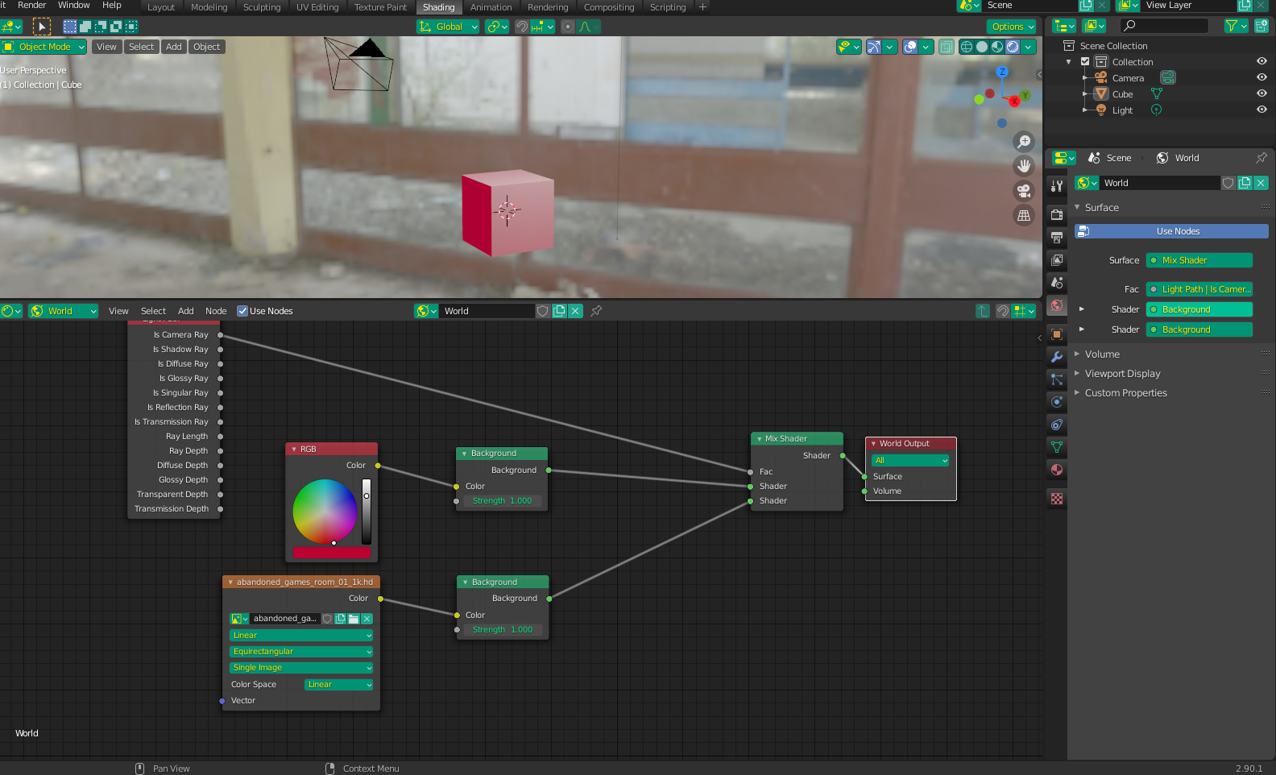Open the Render menu
This screenshot has height=775, width=1276.
[x=32, y=5]
